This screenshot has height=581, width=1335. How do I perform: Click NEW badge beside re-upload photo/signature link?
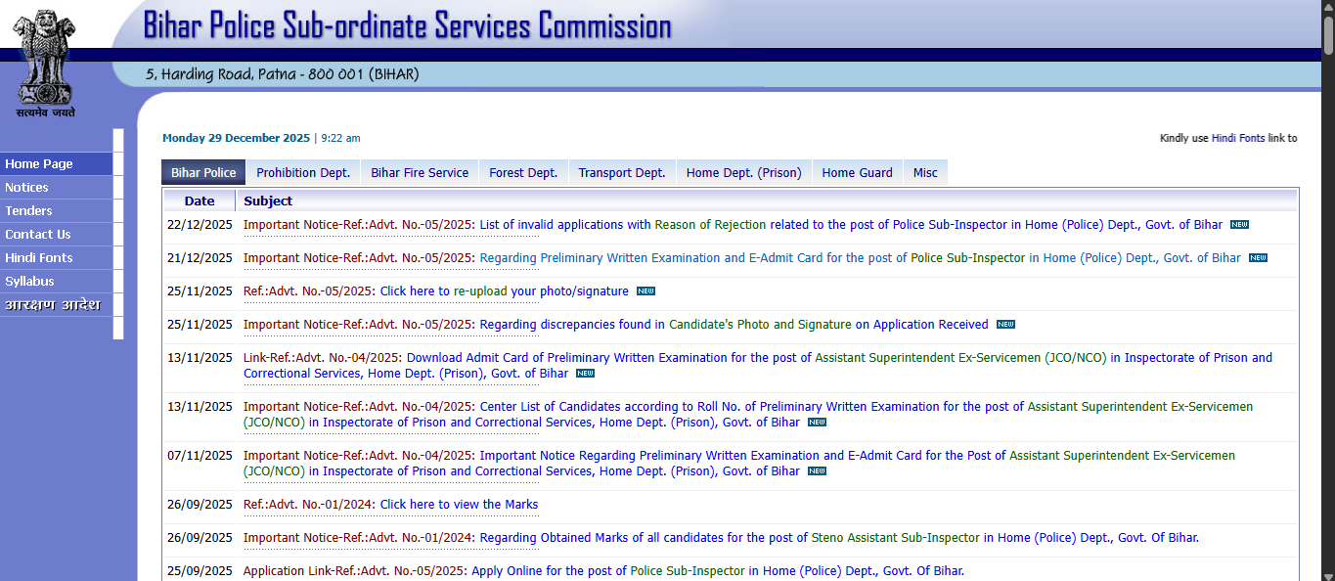(x=645, y=291)
